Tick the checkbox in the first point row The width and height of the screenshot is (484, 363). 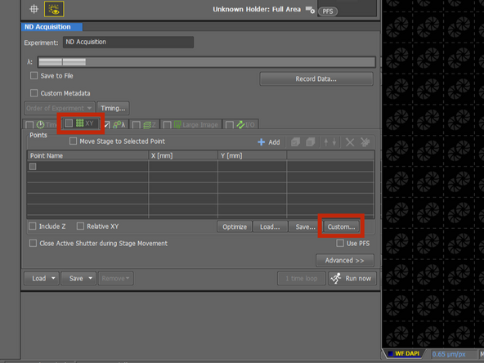33,167
